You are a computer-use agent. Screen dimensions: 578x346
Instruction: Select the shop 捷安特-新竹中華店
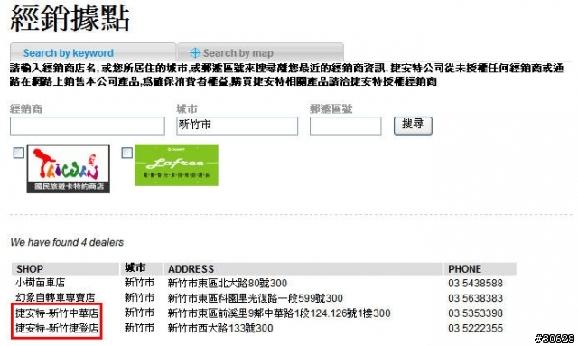[x=57, y=313]
